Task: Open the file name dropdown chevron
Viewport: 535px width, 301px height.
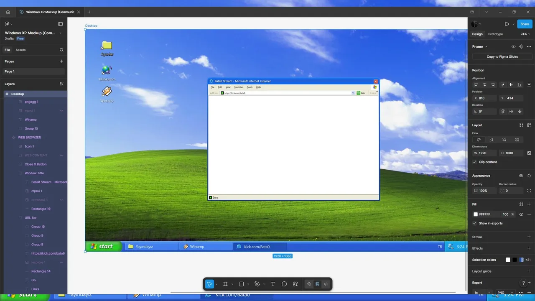Action: tap(60, 33)
